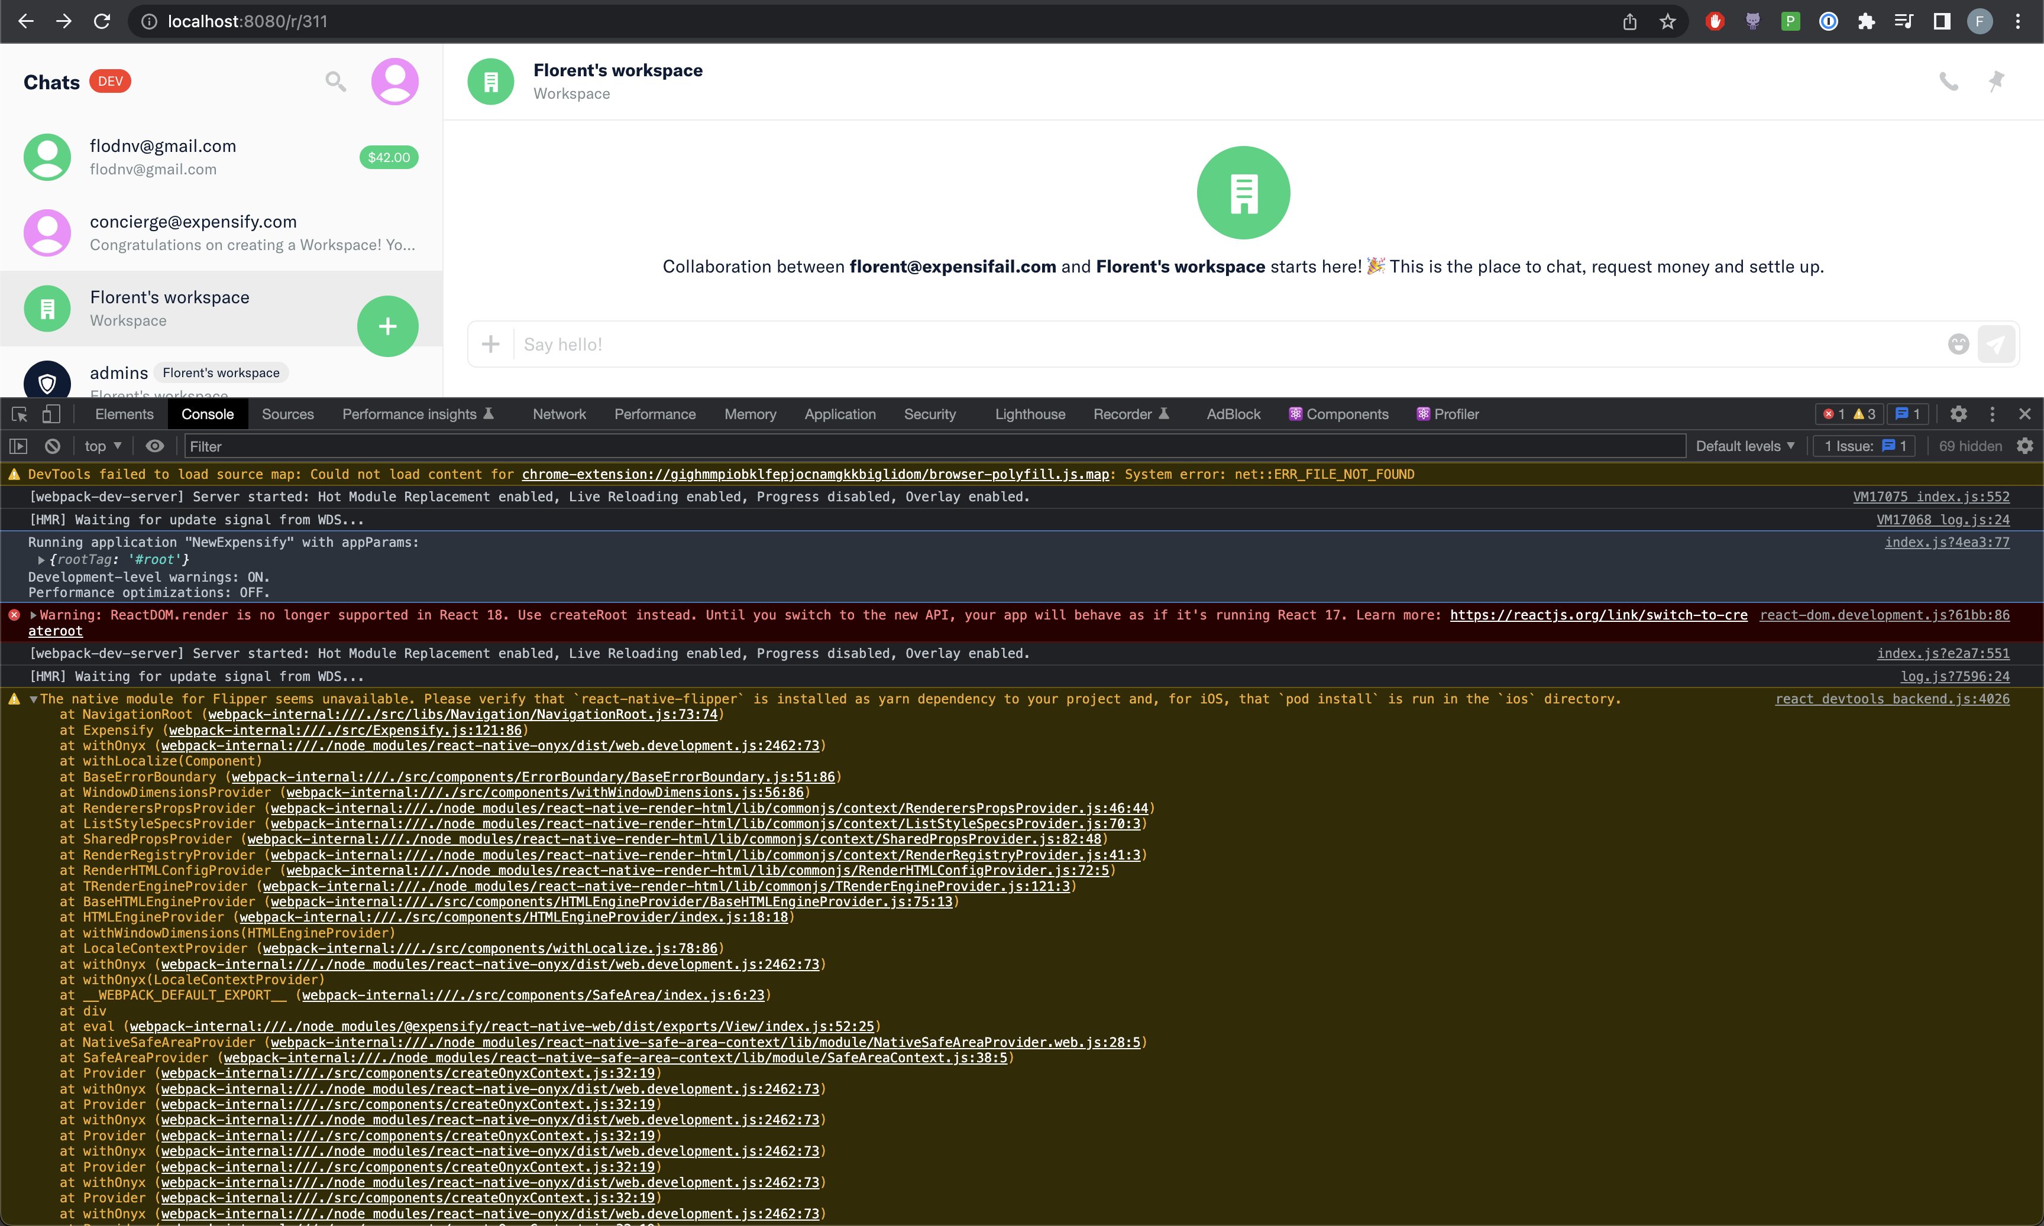Viewport: 2044px width, 1226px height.
Task: Expand the rootTag object in console
Action: pyautogui.click(x=40, y=559)
